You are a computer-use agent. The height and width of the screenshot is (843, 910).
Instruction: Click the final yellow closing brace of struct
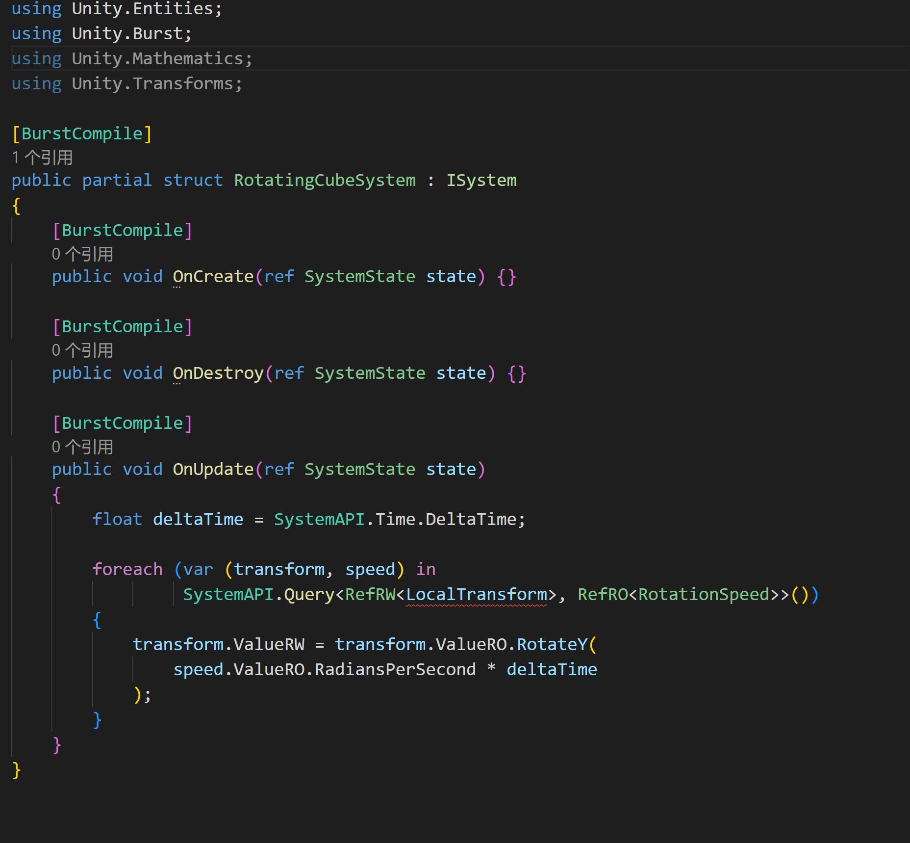(16, 770)
